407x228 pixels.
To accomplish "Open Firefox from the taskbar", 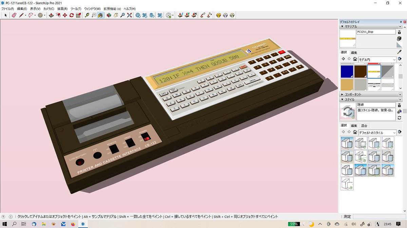I will tap(73, 224).
